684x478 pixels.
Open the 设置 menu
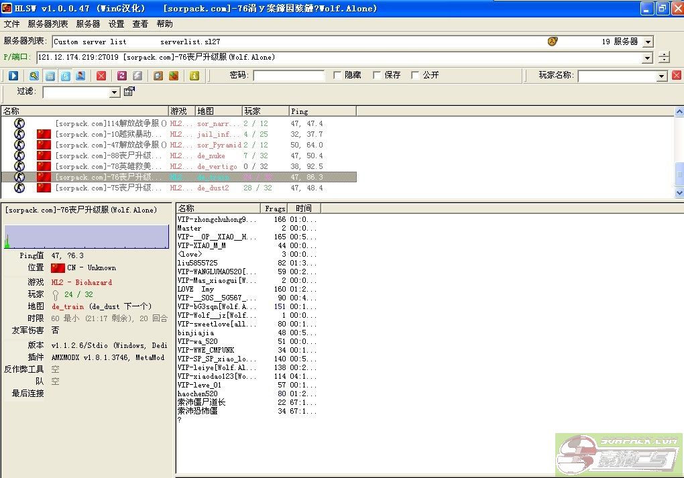117,24
